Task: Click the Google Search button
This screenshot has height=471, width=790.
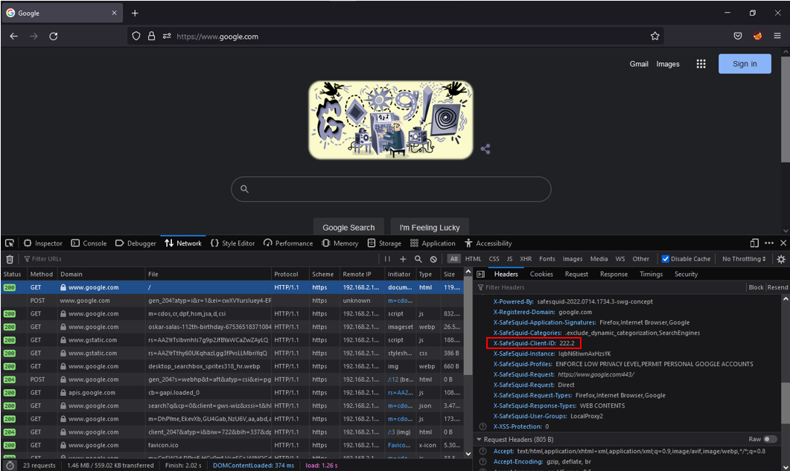Action: [x=348, y=227]
